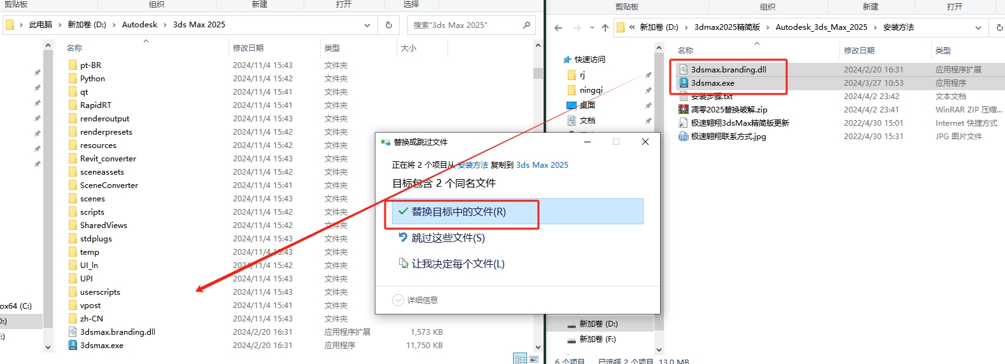Select the qt folder icon
The image size is (1005, 364).
73,91
